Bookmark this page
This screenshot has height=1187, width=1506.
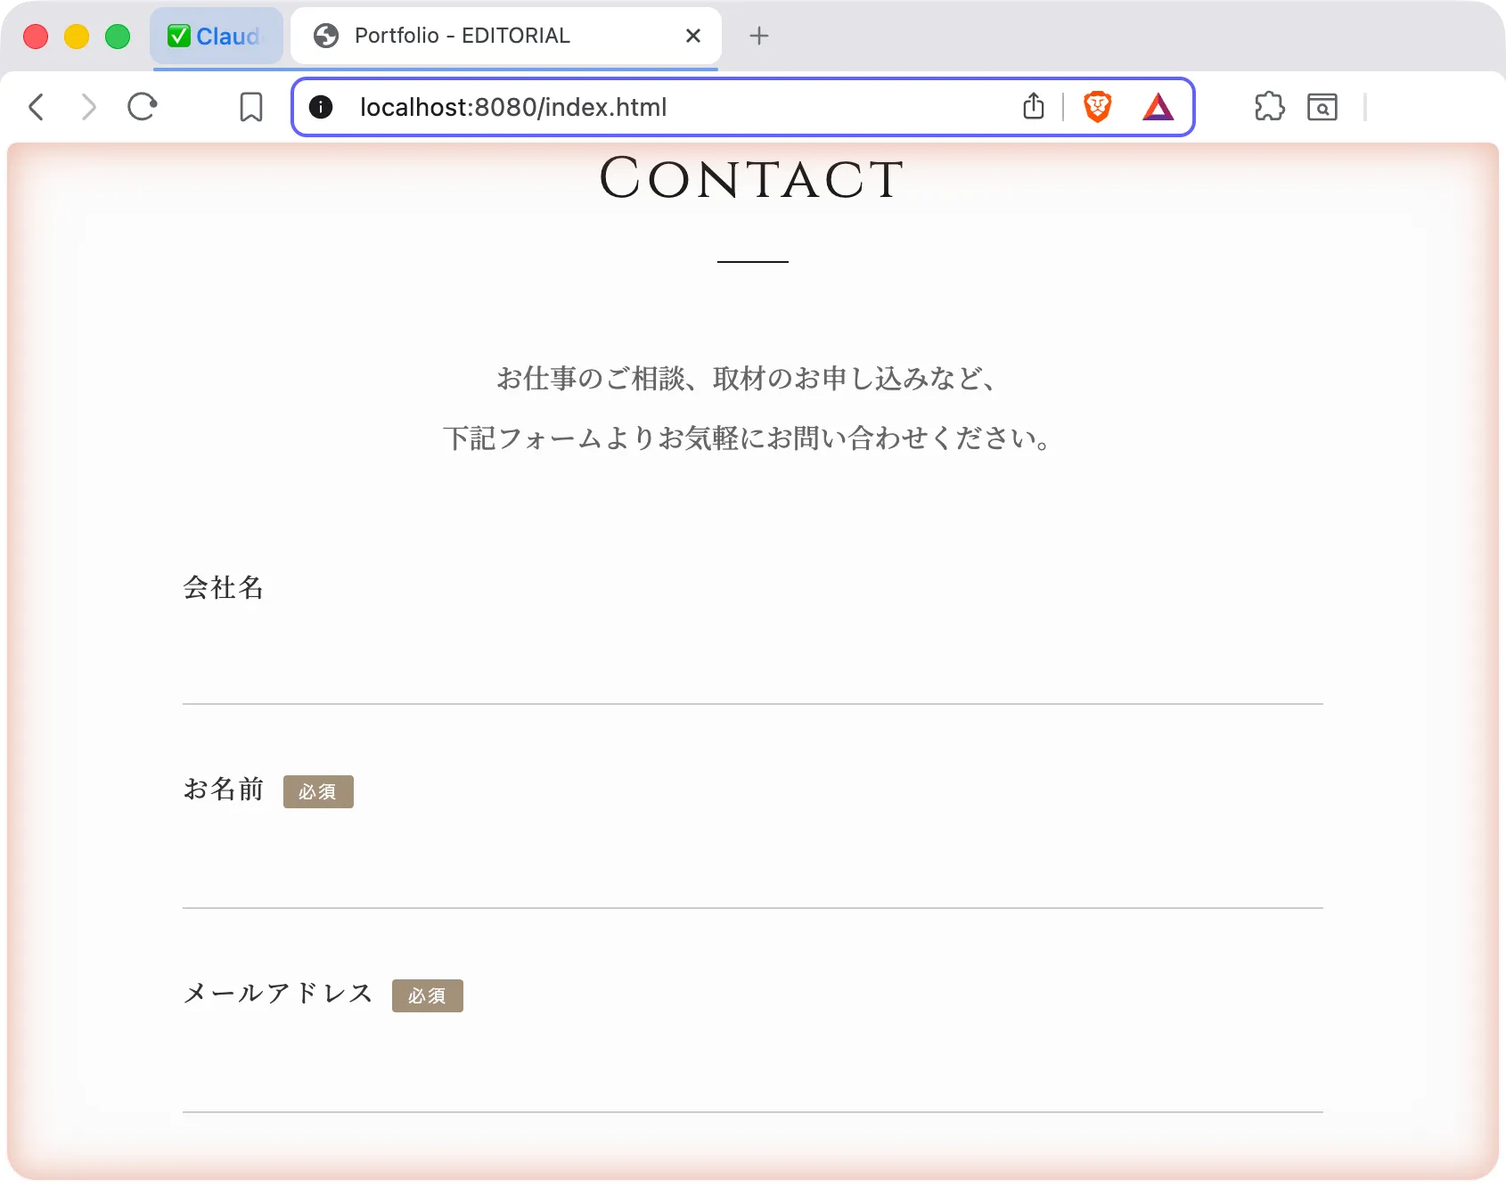click(x=251, y=107)
